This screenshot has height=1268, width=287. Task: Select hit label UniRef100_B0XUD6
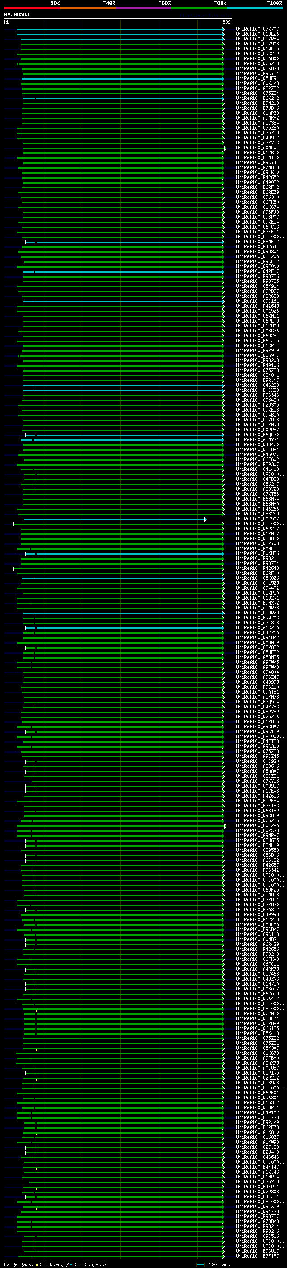257,554
